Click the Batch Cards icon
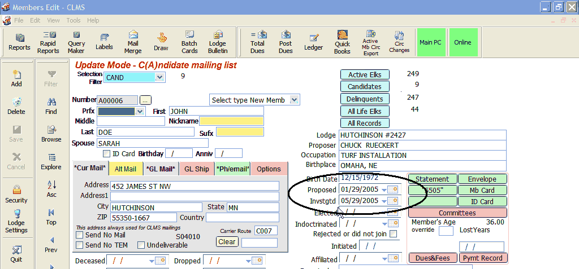Image resolution: width=579 pixels, height=269 pixels. tap(189, 42)
